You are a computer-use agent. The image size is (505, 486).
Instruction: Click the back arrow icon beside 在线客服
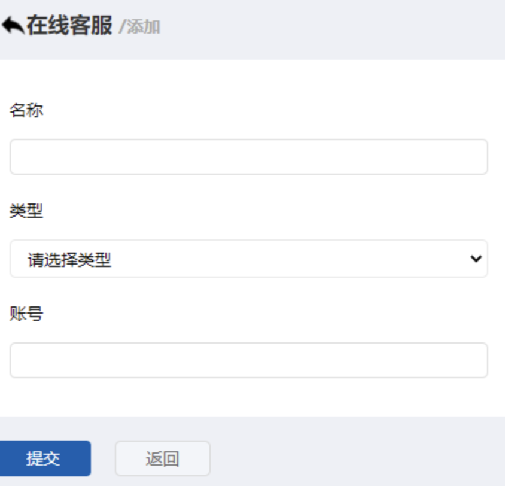pos(13,26)
